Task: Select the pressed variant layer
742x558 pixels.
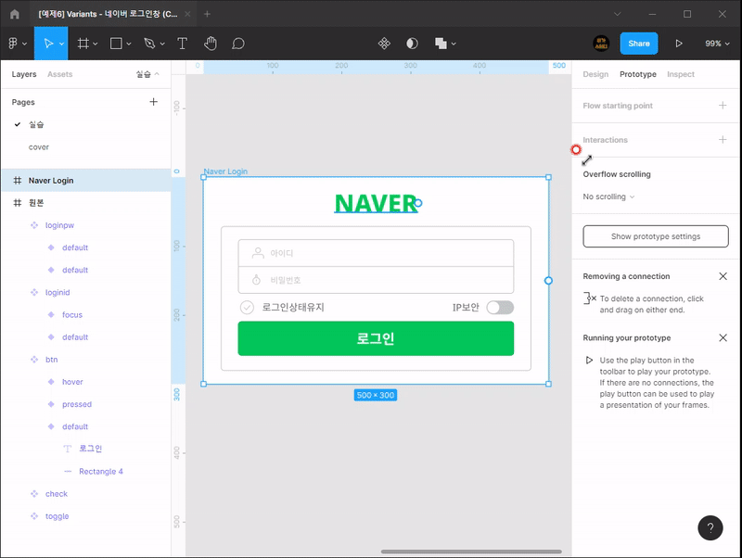Action: point(85,404)
